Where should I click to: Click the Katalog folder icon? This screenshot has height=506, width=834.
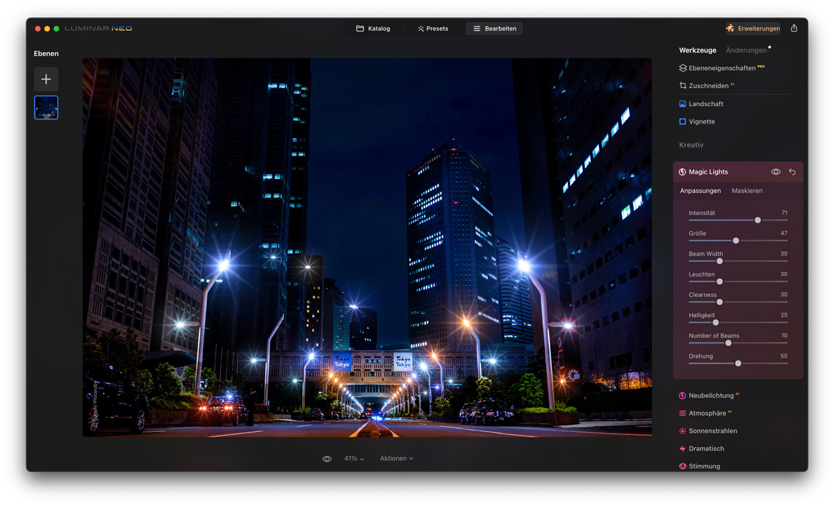coord(360,28)
